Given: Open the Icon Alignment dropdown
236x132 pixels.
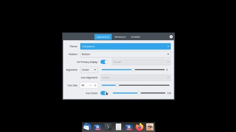Looking at the screenshot, I should pos(136,77).
